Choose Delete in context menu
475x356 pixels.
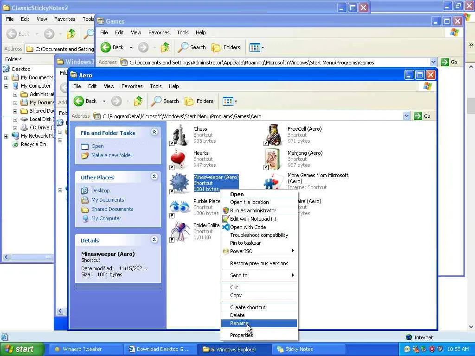pyautogui.click(x=259, y=315)
